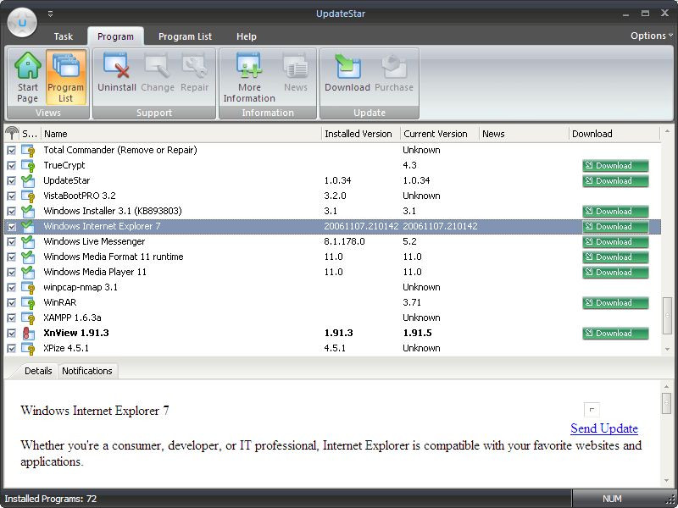Switch to the Program ribbon tab
Image resolution: width=678 pixels, height=508 pixels.
coord(115,36)
